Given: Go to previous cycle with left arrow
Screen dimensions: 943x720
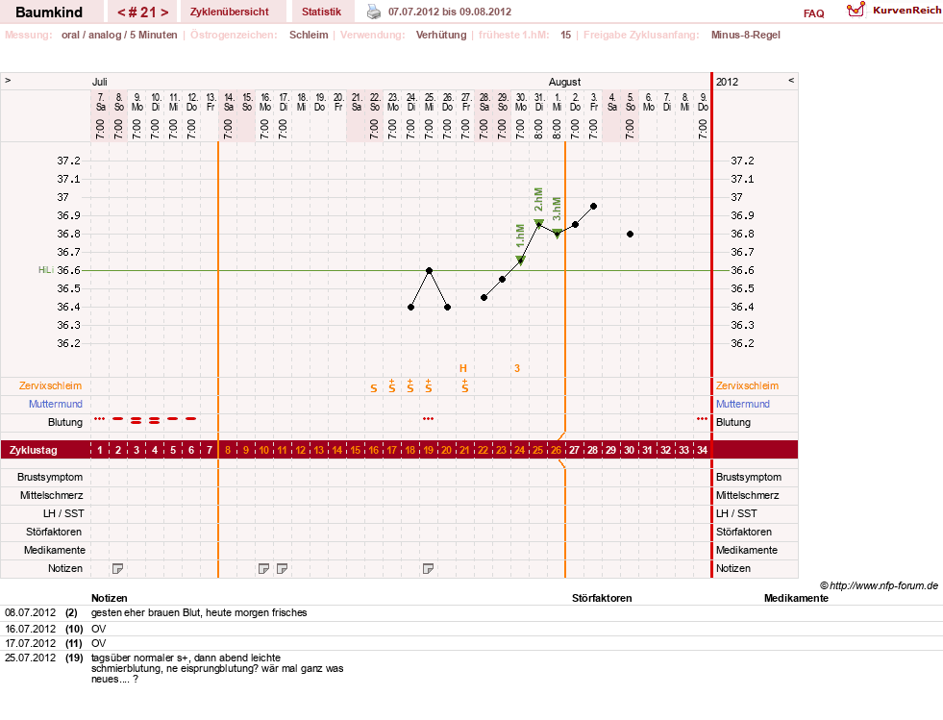Looking at the screenshot, I should (121, 12).
